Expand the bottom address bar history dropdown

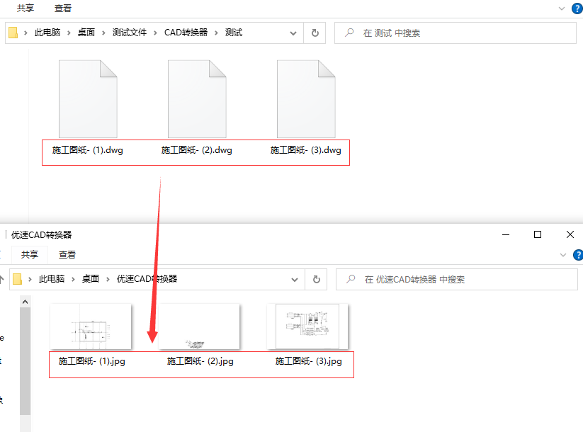tap(293, 279)
